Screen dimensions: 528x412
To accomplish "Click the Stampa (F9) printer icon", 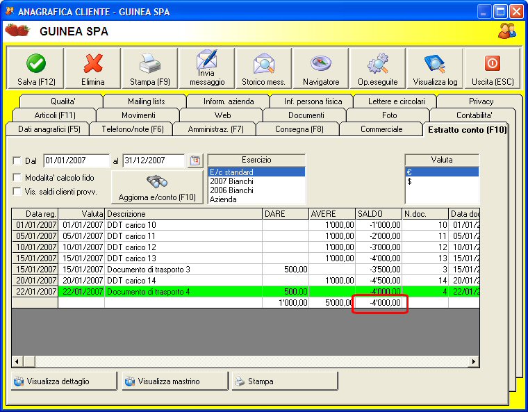I will click(x=150, y=63).
